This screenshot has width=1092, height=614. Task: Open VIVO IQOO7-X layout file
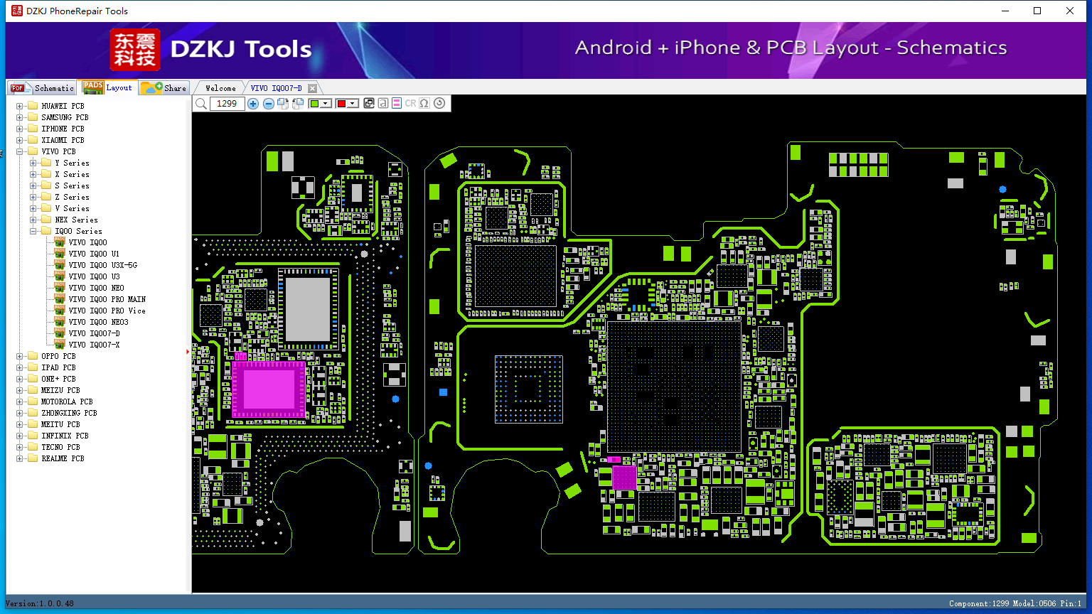tap(94, 345)
